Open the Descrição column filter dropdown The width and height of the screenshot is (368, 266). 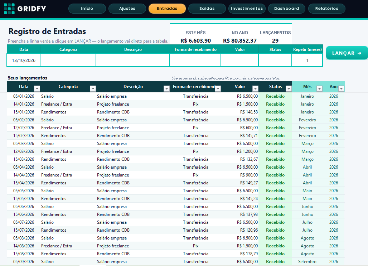click(166, 88)
